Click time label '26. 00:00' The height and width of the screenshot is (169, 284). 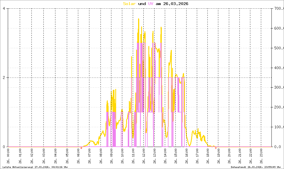coord(8,156)
